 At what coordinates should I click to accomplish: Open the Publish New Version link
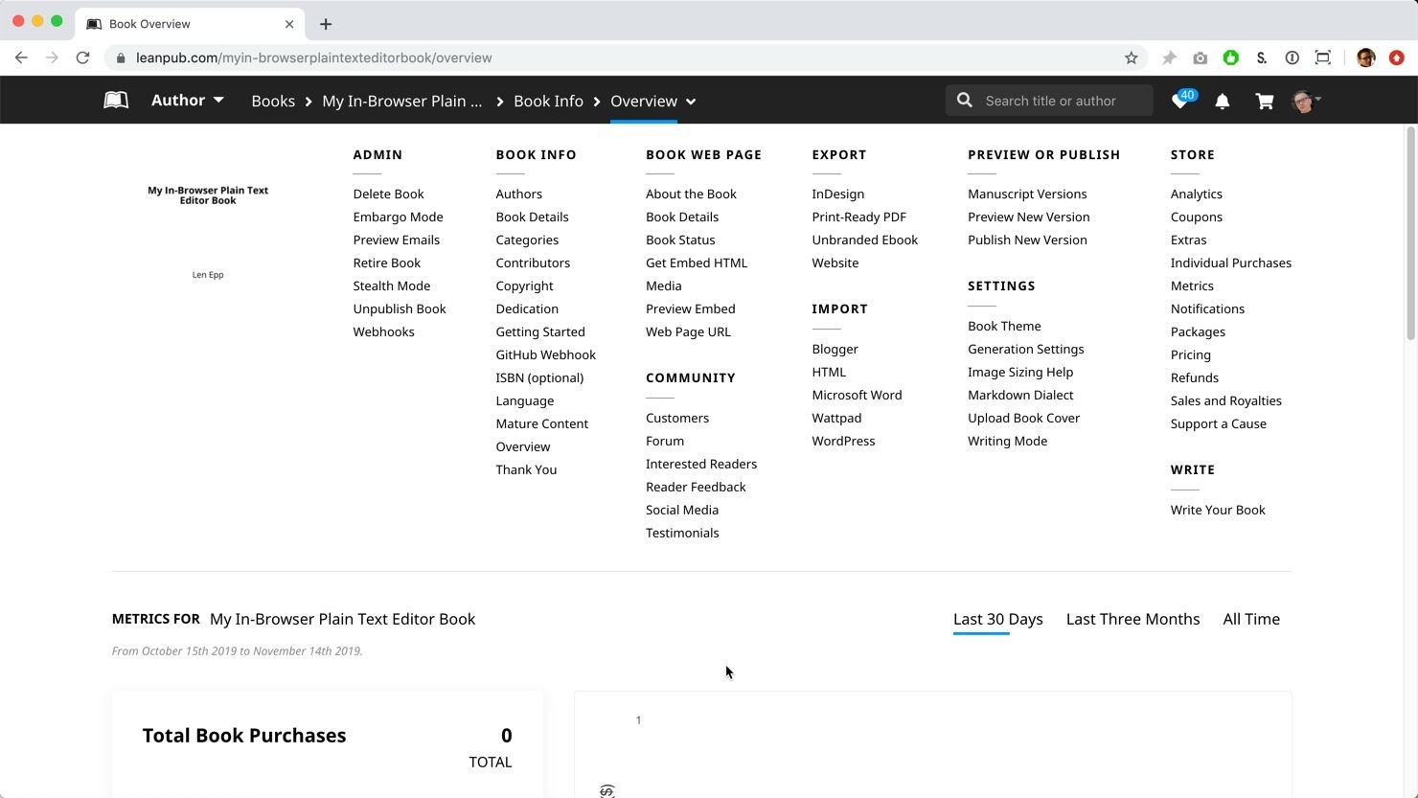click(x=1027, y=239)
